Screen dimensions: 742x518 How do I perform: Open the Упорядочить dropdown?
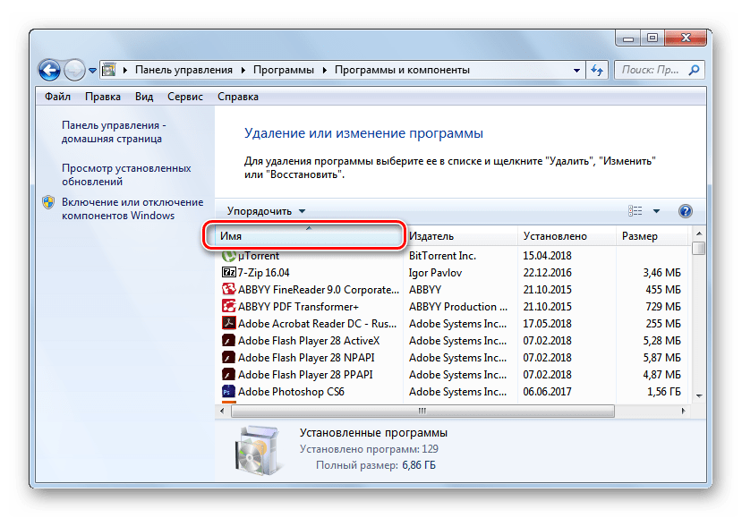pyautogui.click(x=266, y=211)
